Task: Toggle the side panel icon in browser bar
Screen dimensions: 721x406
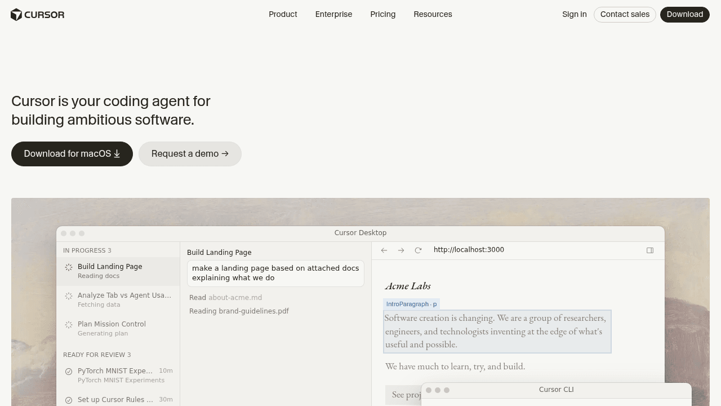Action: (650, 250)
